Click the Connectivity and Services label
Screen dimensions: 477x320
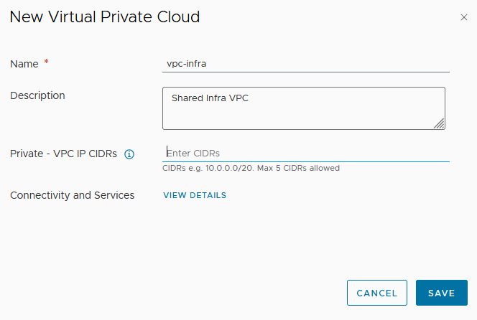pyautogui.click(x=72, y=195)
